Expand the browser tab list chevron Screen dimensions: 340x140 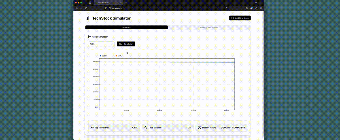[x=256, y=3]
